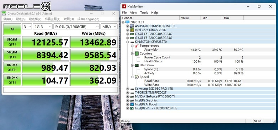Click the green All benchmark button

[x=12, y=29]
